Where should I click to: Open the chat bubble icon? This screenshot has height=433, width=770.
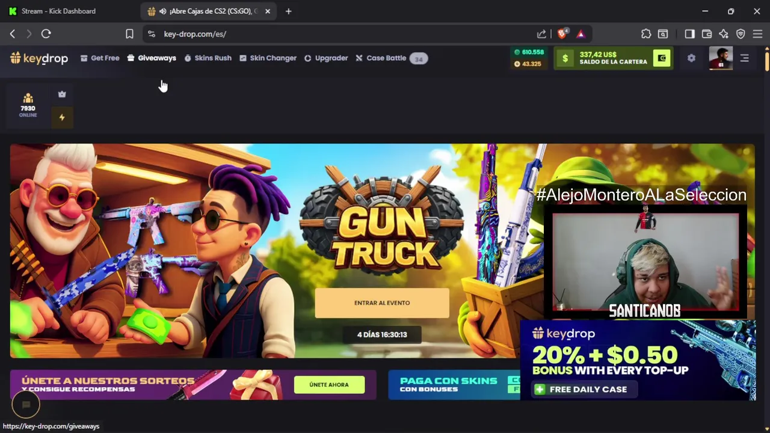tap(26, 405)
